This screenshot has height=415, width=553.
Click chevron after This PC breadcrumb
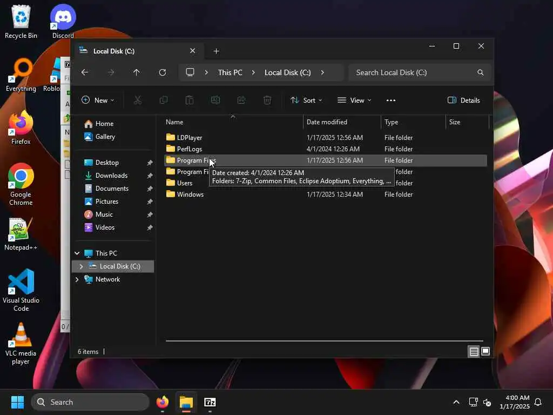pyautogui.click(x=253, y=72)
